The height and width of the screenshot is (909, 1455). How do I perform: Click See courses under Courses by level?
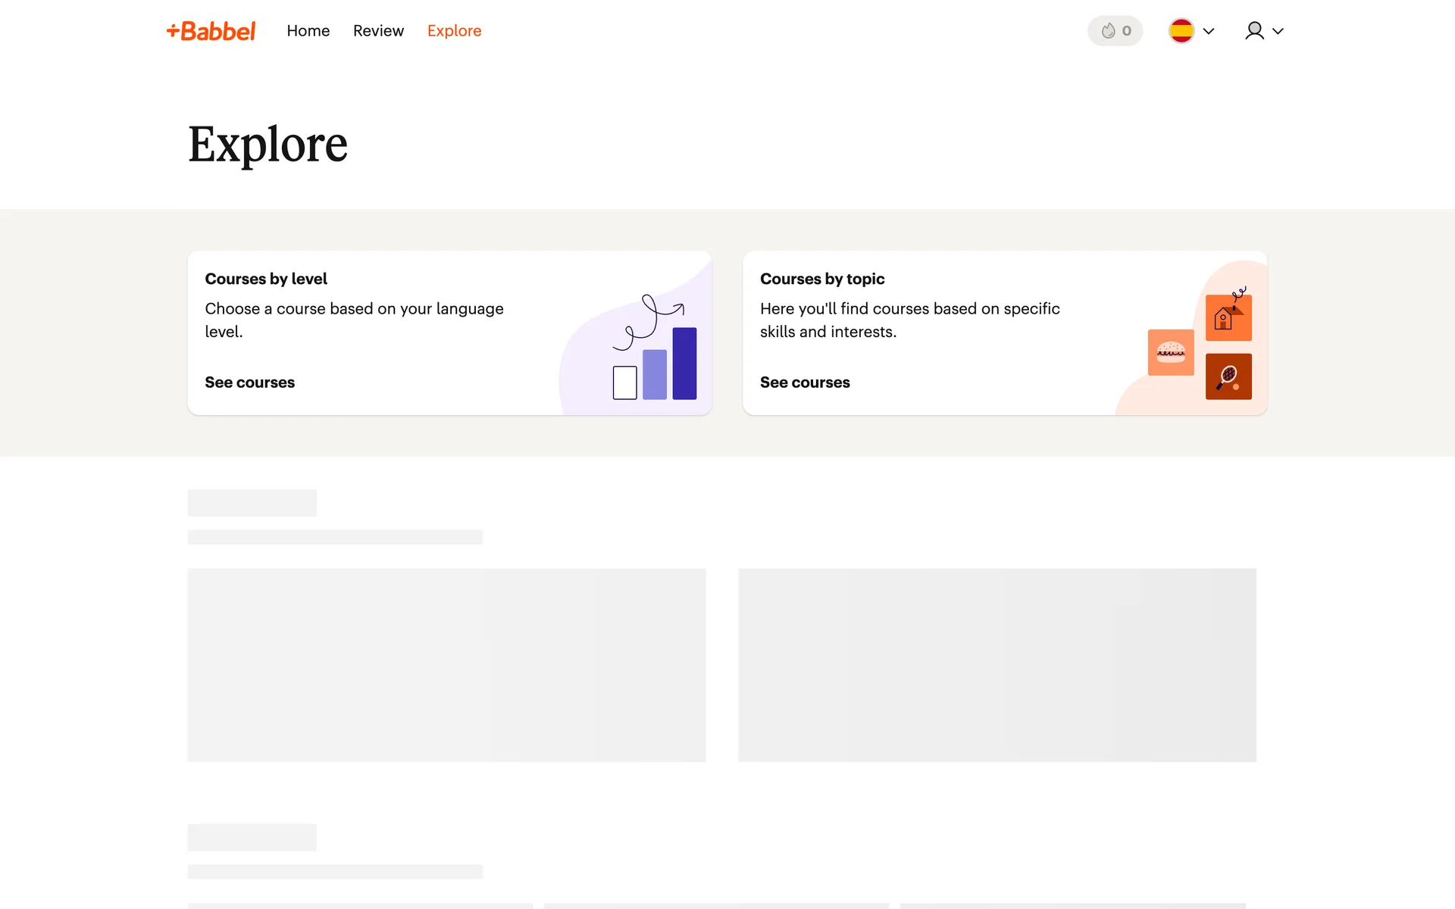point(249,383)
